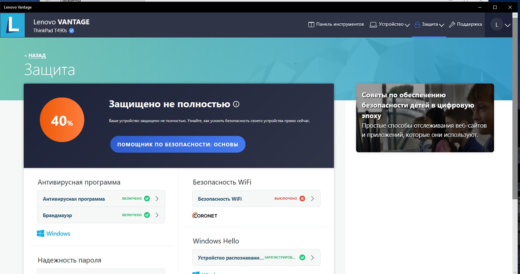This screenshot has height=274, width=520.
Task: Click green check status on Брандмауэр row
Action: [147, 215]
